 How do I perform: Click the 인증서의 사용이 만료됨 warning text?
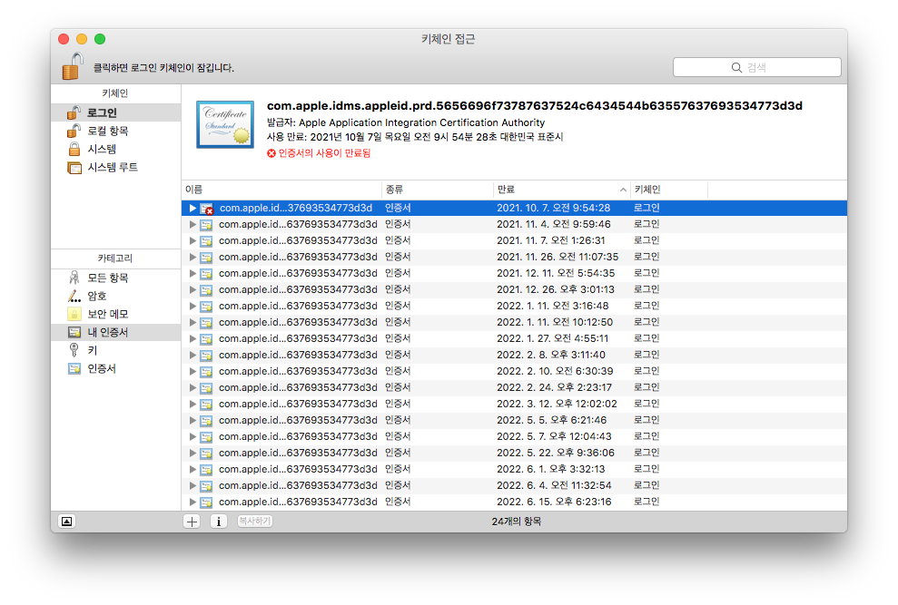325,153
